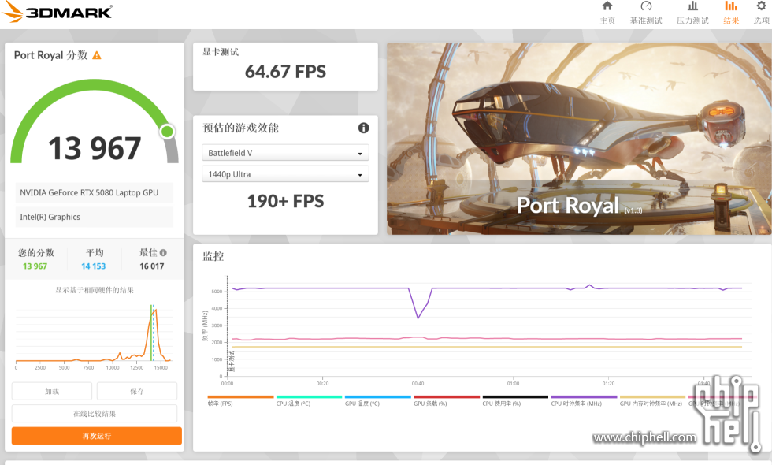Open the Options (选项) tab
772x465 pixels.
(761, 13)
